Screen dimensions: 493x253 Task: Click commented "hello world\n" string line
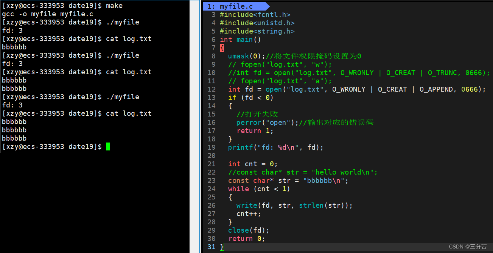303,172
